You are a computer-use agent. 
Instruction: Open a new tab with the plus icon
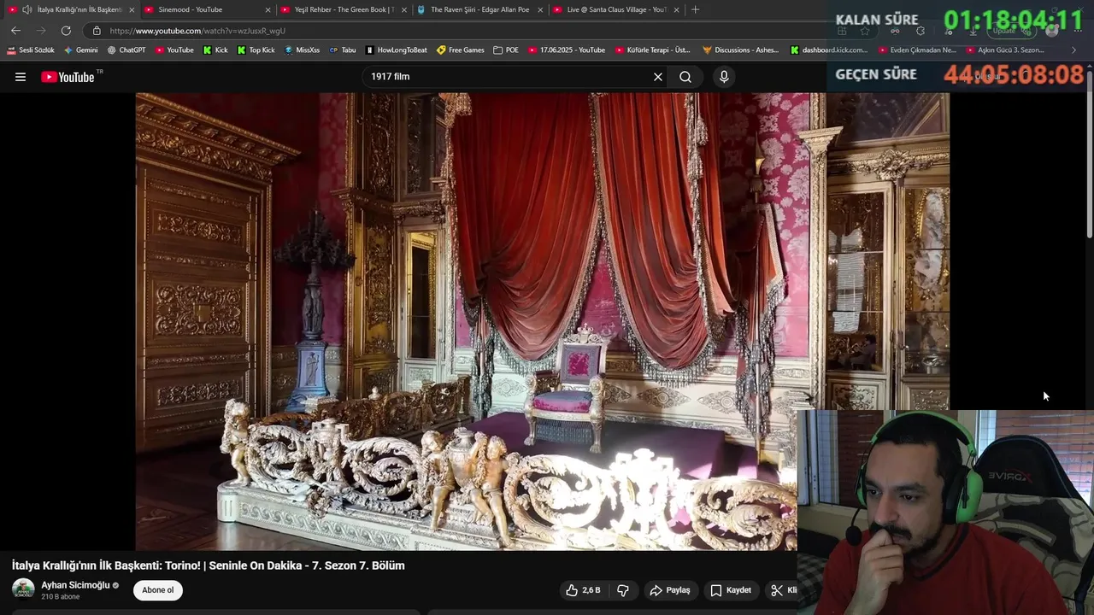click(695, 9)
